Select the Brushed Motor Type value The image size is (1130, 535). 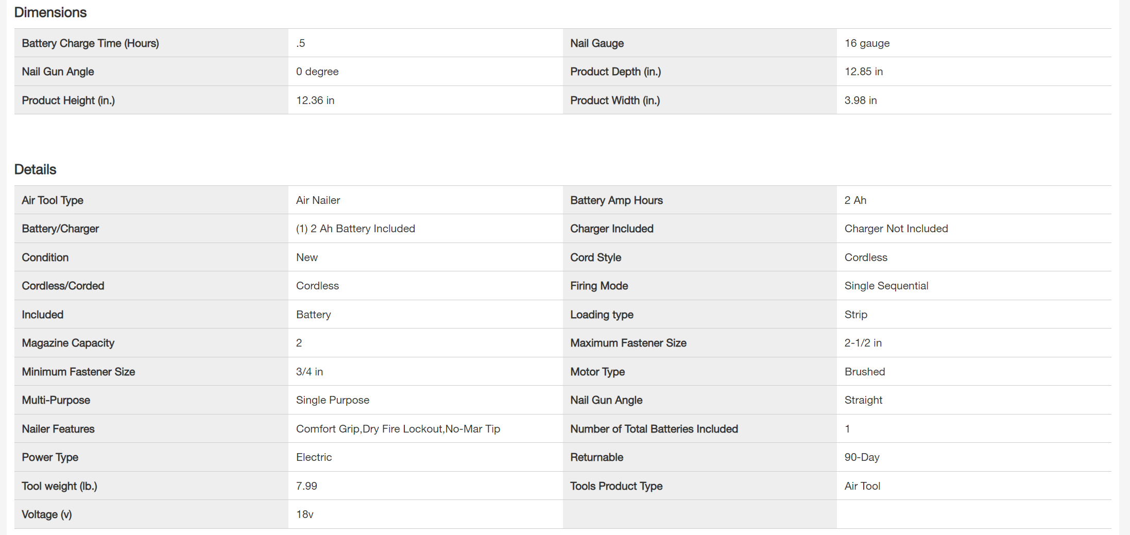tap(865, 372)
